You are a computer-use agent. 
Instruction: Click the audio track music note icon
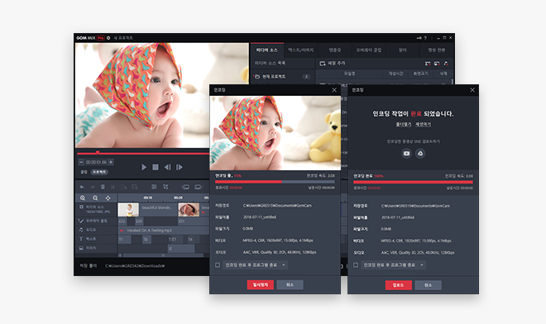pyautogui.click(x=81, y=230)
